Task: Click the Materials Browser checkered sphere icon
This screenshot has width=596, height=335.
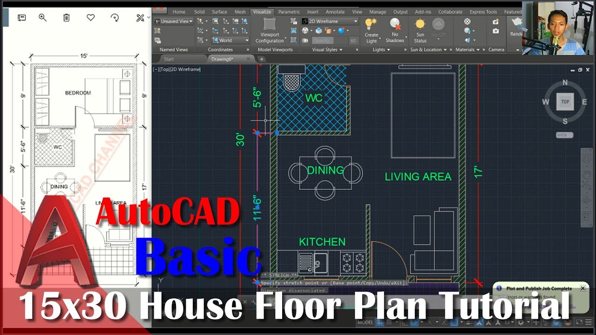Action: (x=467, y=21)
